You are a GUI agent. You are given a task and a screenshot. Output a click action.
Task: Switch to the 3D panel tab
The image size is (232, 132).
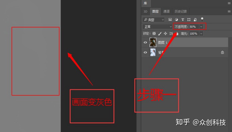146,11
